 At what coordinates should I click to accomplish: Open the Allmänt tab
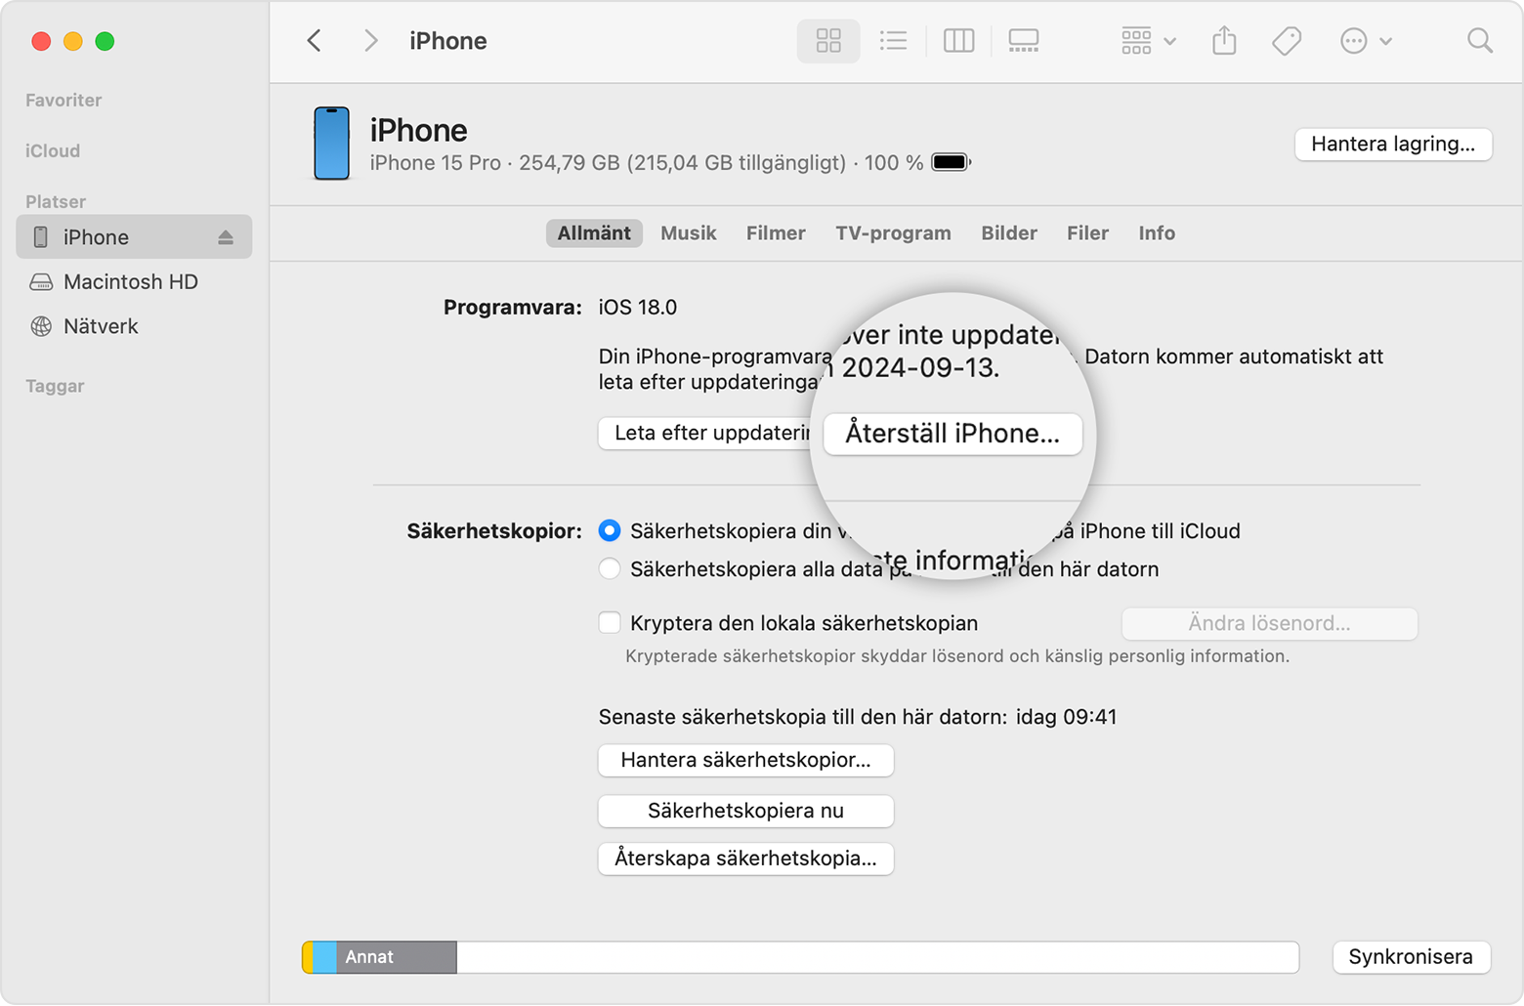click(x=594, y=232)
